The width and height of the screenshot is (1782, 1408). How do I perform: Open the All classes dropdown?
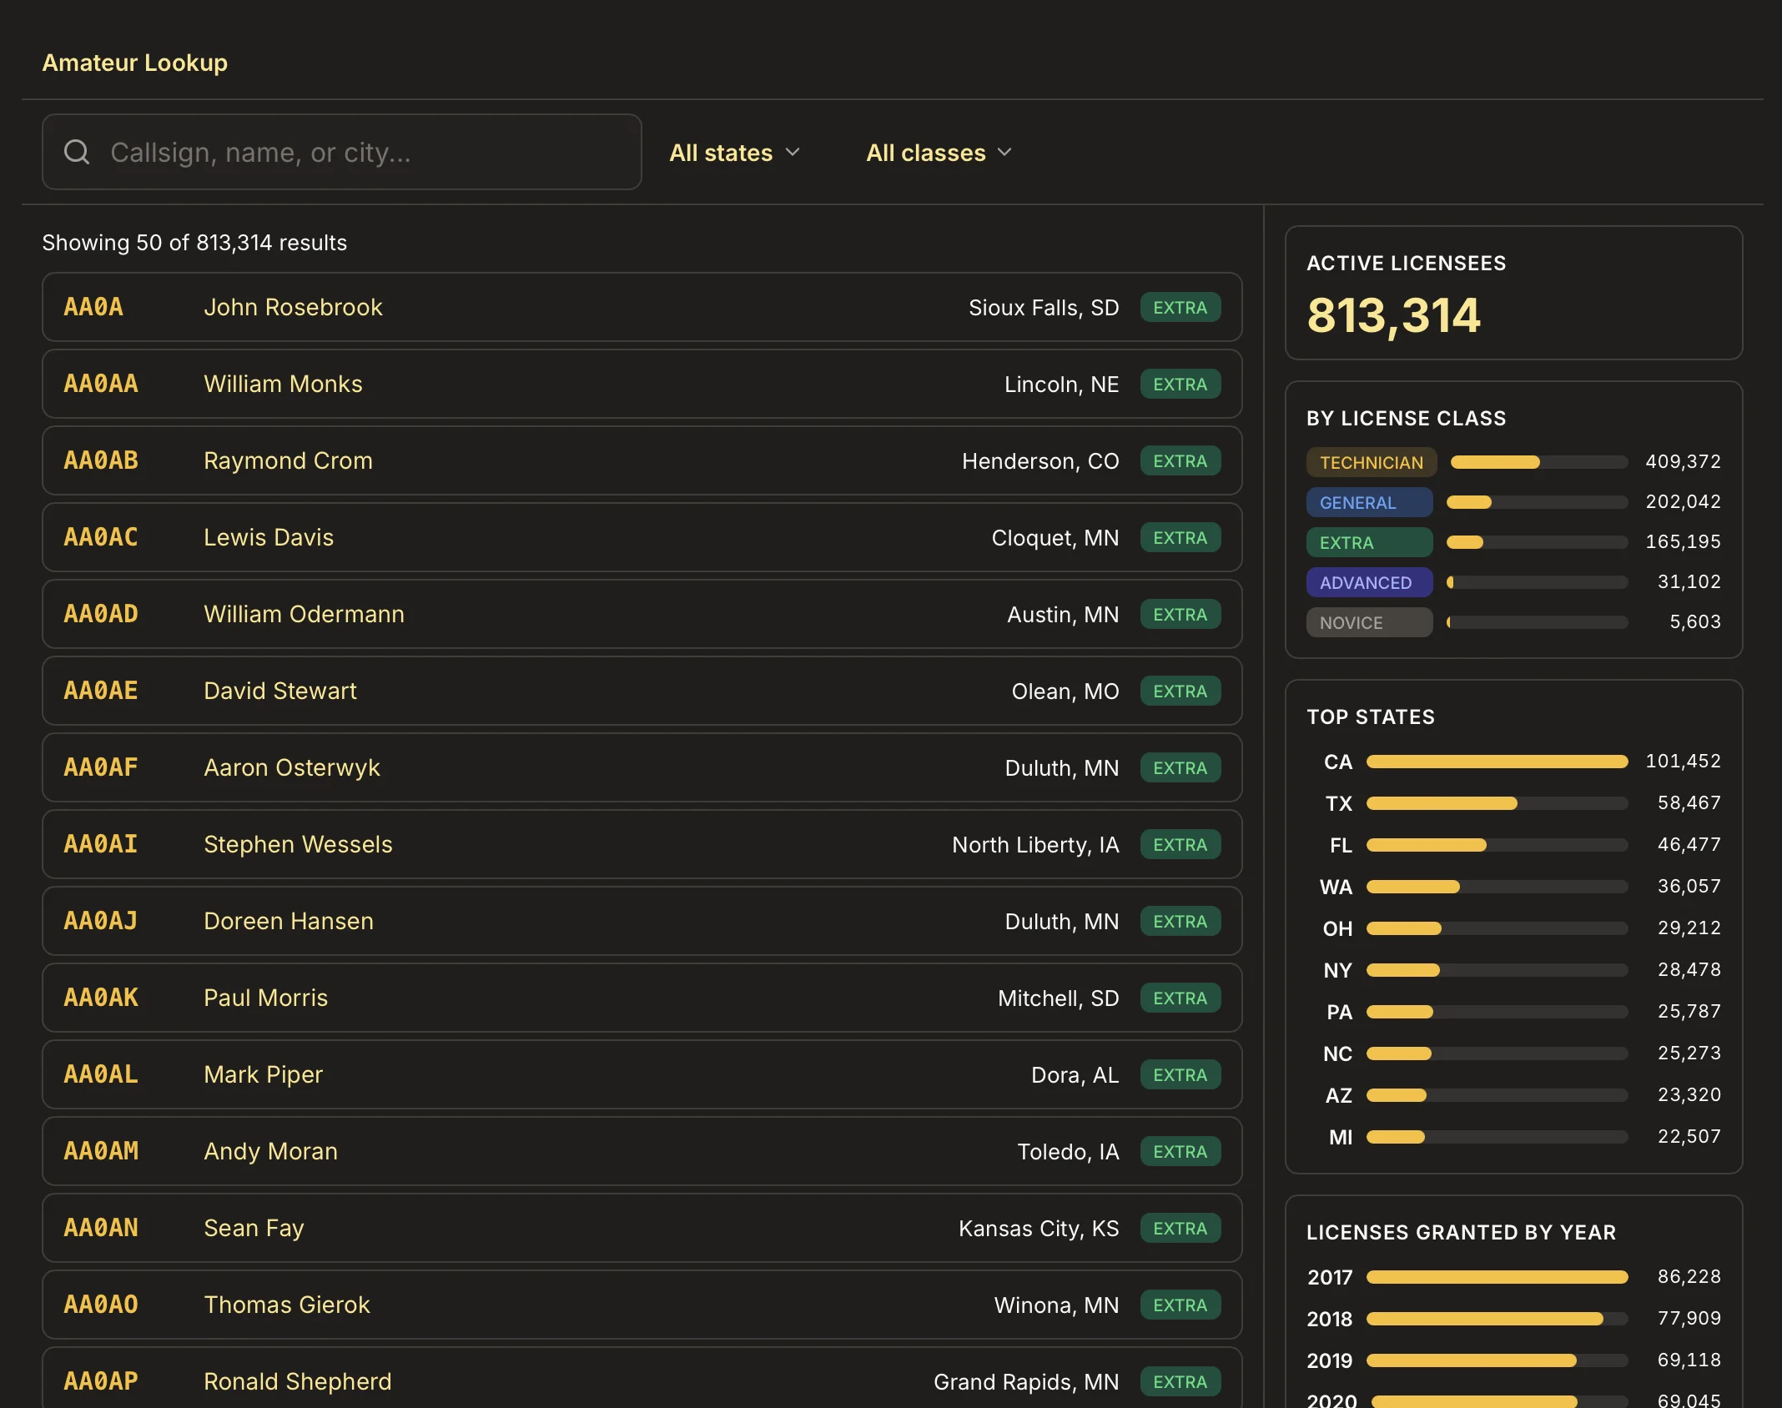coord(939,152)
